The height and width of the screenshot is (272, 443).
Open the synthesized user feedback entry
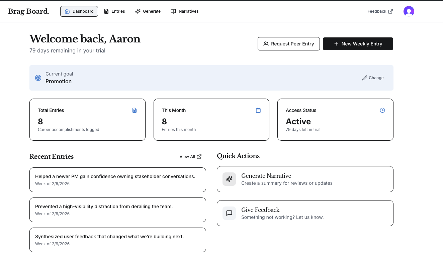[117, 240]
